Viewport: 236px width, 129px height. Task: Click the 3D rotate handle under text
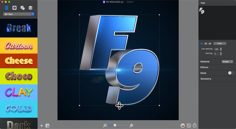click(119, 105)
